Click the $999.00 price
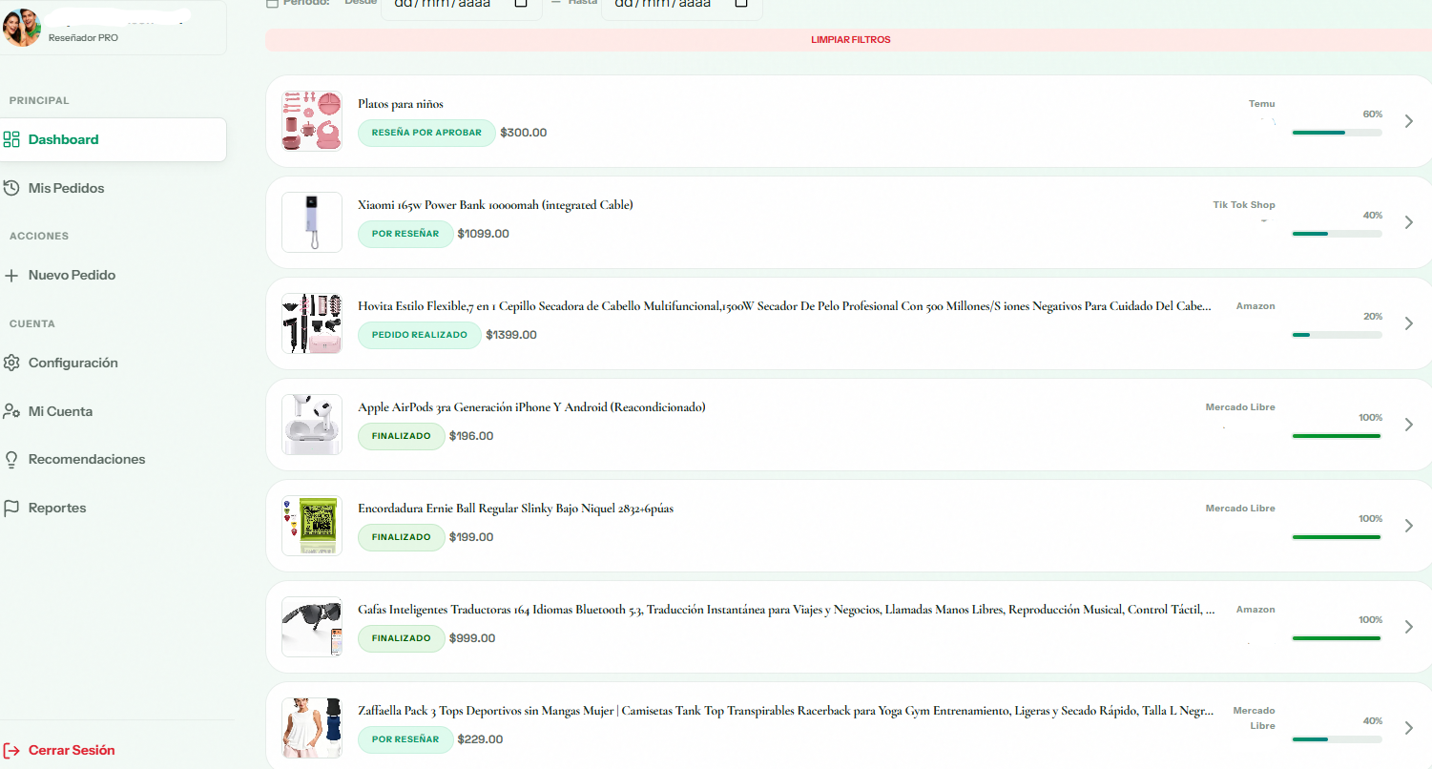This screenshot has width=1432, height=769. click(x=472, y=638)
